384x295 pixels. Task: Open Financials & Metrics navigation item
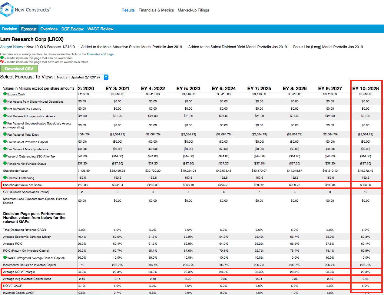[x=156, y=10]
